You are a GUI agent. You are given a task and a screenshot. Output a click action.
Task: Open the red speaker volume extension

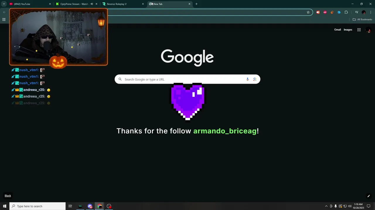pyautogui.click(x=318, y=12)
